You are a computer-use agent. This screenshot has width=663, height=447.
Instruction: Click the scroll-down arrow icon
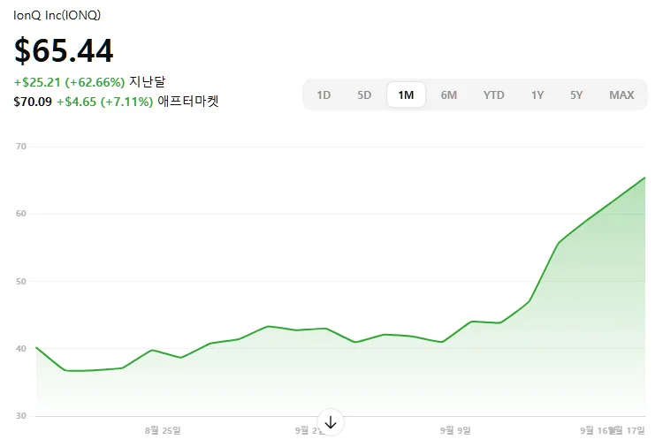coord(331,422)
